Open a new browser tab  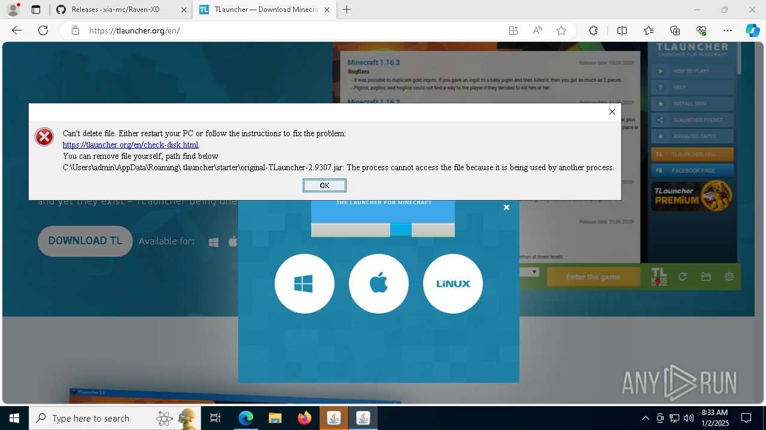click(347, 10)
